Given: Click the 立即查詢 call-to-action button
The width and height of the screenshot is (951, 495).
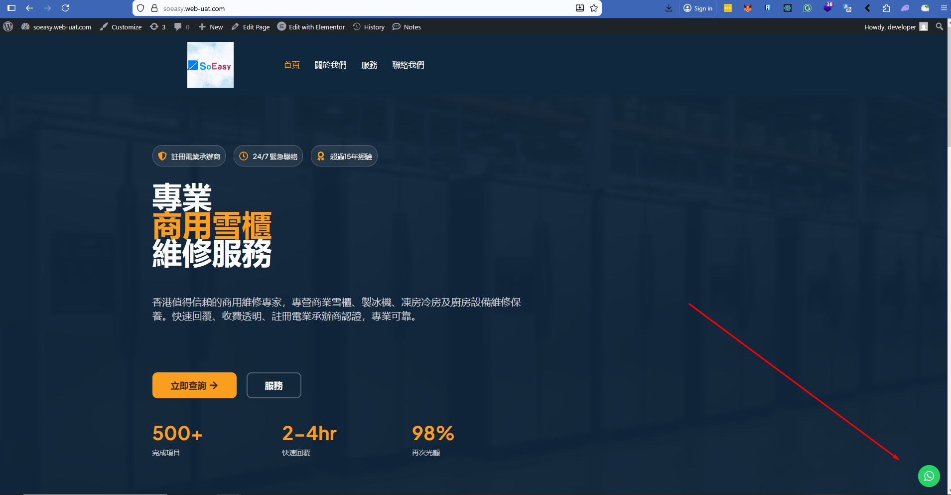Looking at the screenshot, I should pos(194,385).
